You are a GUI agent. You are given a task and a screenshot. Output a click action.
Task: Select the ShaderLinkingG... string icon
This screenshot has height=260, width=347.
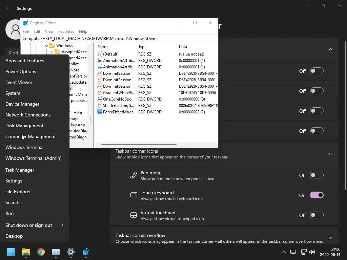(100, 106)
